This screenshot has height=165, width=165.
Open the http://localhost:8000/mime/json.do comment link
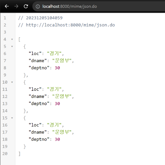[70, 25]
